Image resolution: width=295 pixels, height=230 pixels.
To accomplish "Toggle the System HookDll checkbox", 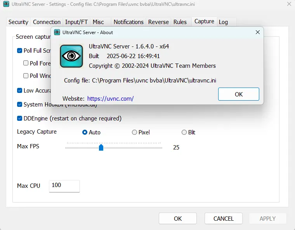I will [20, 105].
